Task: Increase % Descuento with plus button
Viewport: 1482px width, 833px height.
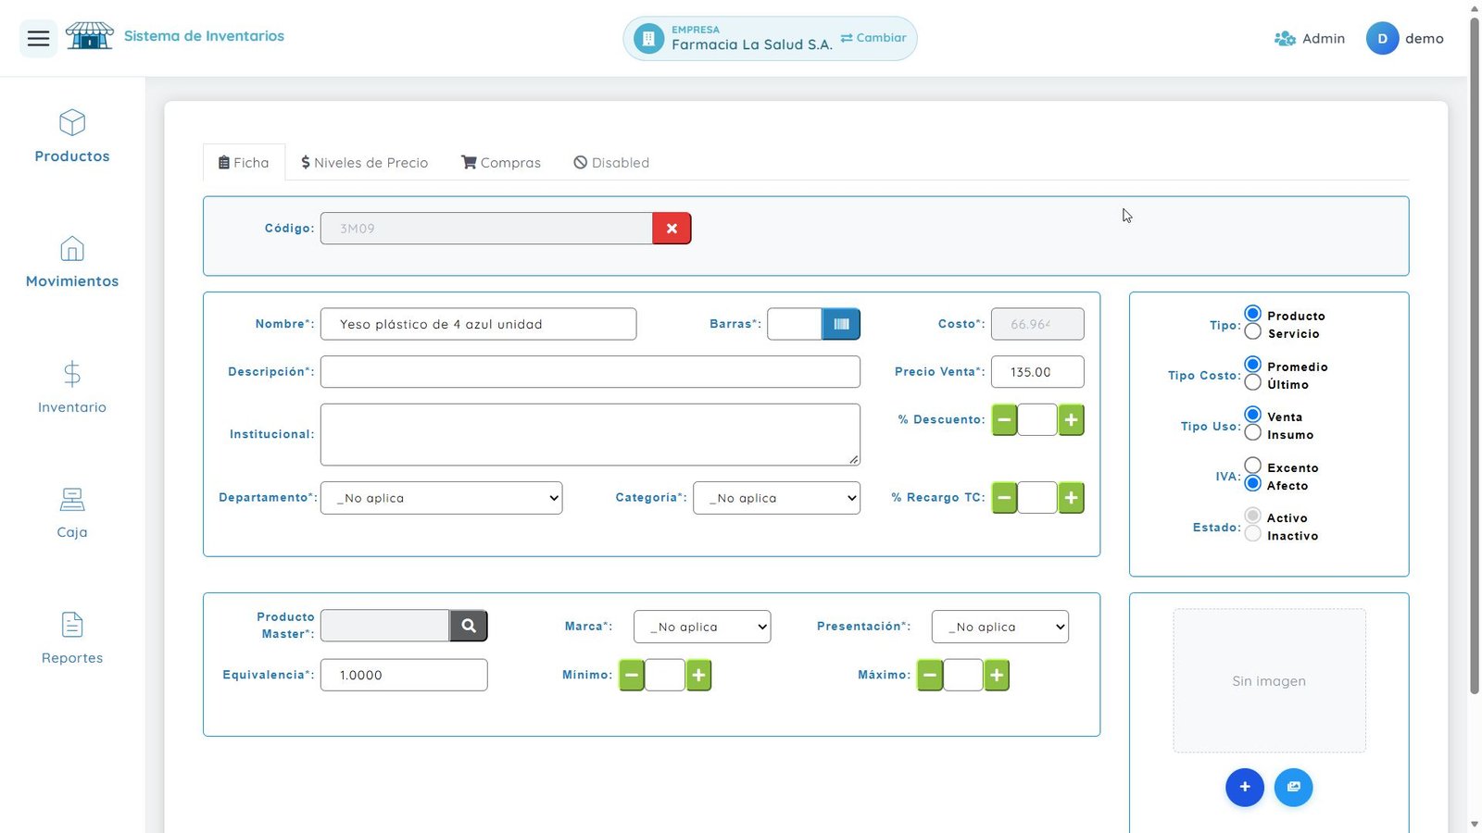Action: pyautogui.click(x=1071, y=420)
